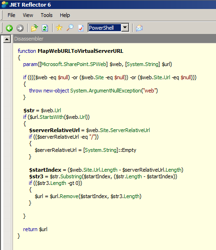
Task: Open the File menu
Action: (x=11, y=15)
